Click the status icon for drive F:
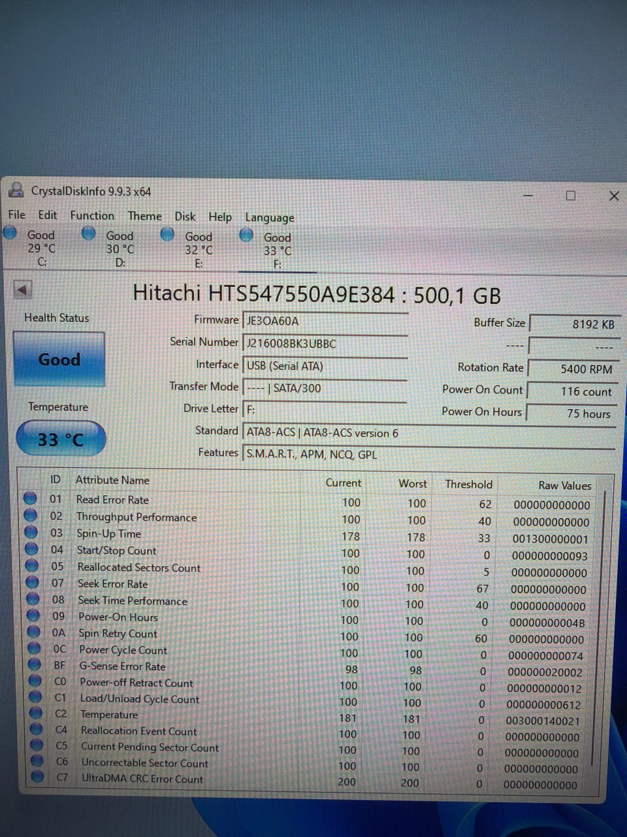Viewport: 627px width, 837px height. (246, 235)
